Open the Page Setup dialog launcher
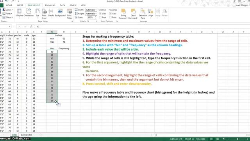The image size is (250, 141). [72, 21]
